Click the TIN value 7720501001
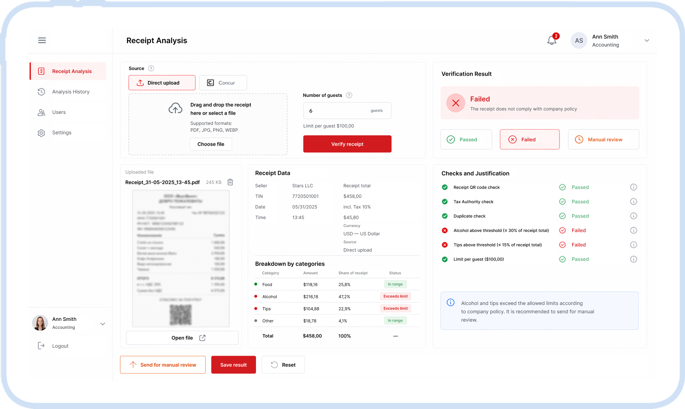Image resolution: width=685 pixels, height=409 pixels. click(306, 196)
